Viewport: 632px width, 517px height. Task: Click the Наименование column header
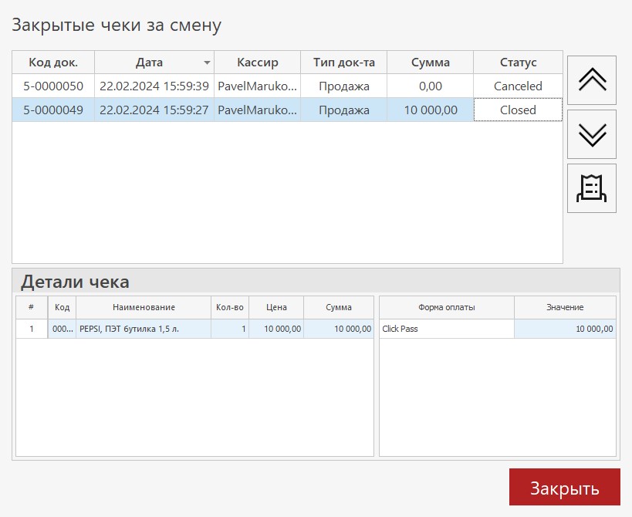pos(143,307)
